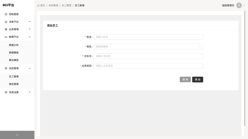
Task: Click the gear icon beside 系统设置
Action: tap(6, 92)
